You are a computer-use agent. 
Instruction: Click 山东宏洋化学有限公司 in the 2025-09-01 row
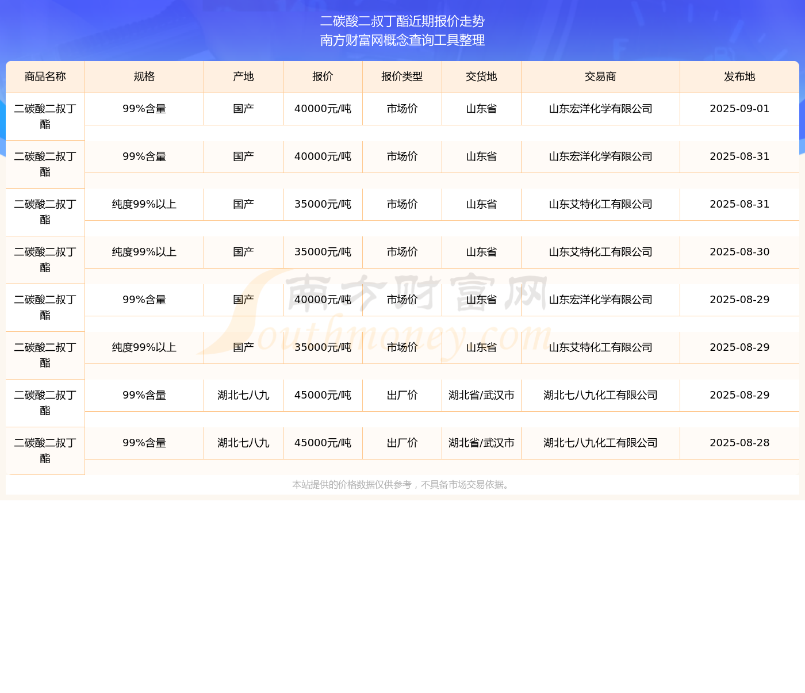[601, 109]
